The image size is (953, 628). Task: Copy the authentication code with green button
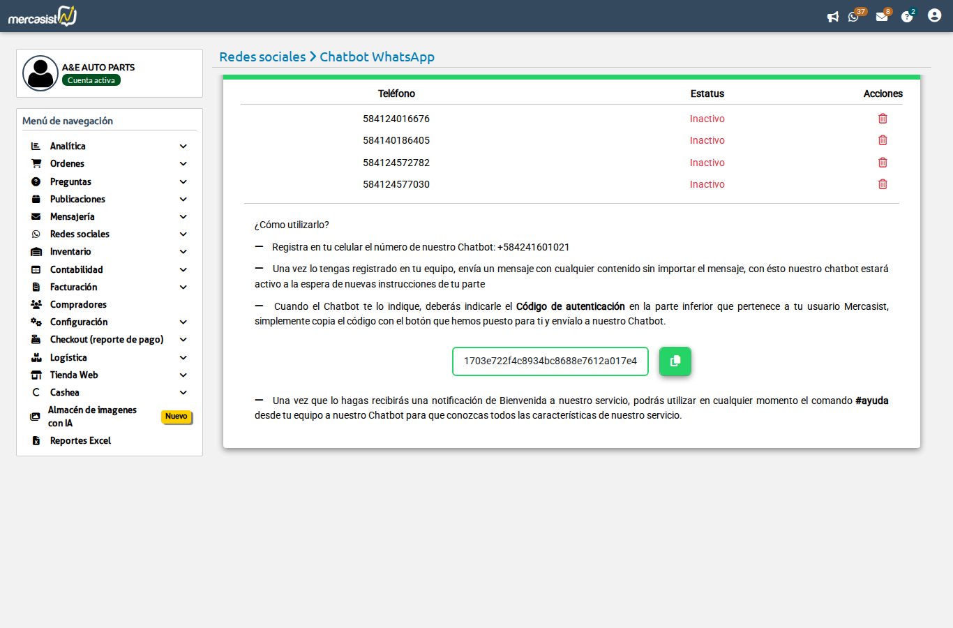675,361
